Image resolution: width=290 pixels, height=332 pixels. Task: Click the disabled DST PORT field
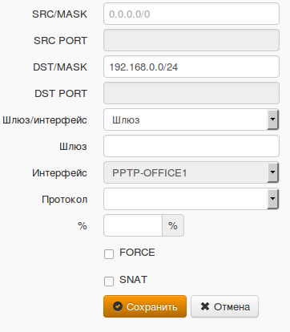click(191, 93)
